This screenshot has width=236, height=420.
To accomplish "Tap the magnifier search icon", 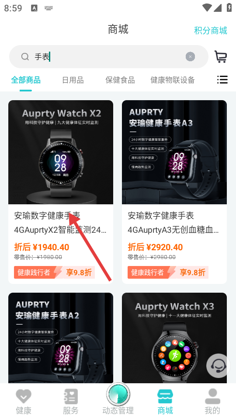I will click(25, 56).
